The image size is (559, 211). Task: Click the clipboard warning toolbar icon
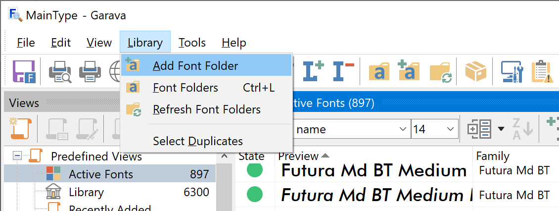[x=543, y=72]
